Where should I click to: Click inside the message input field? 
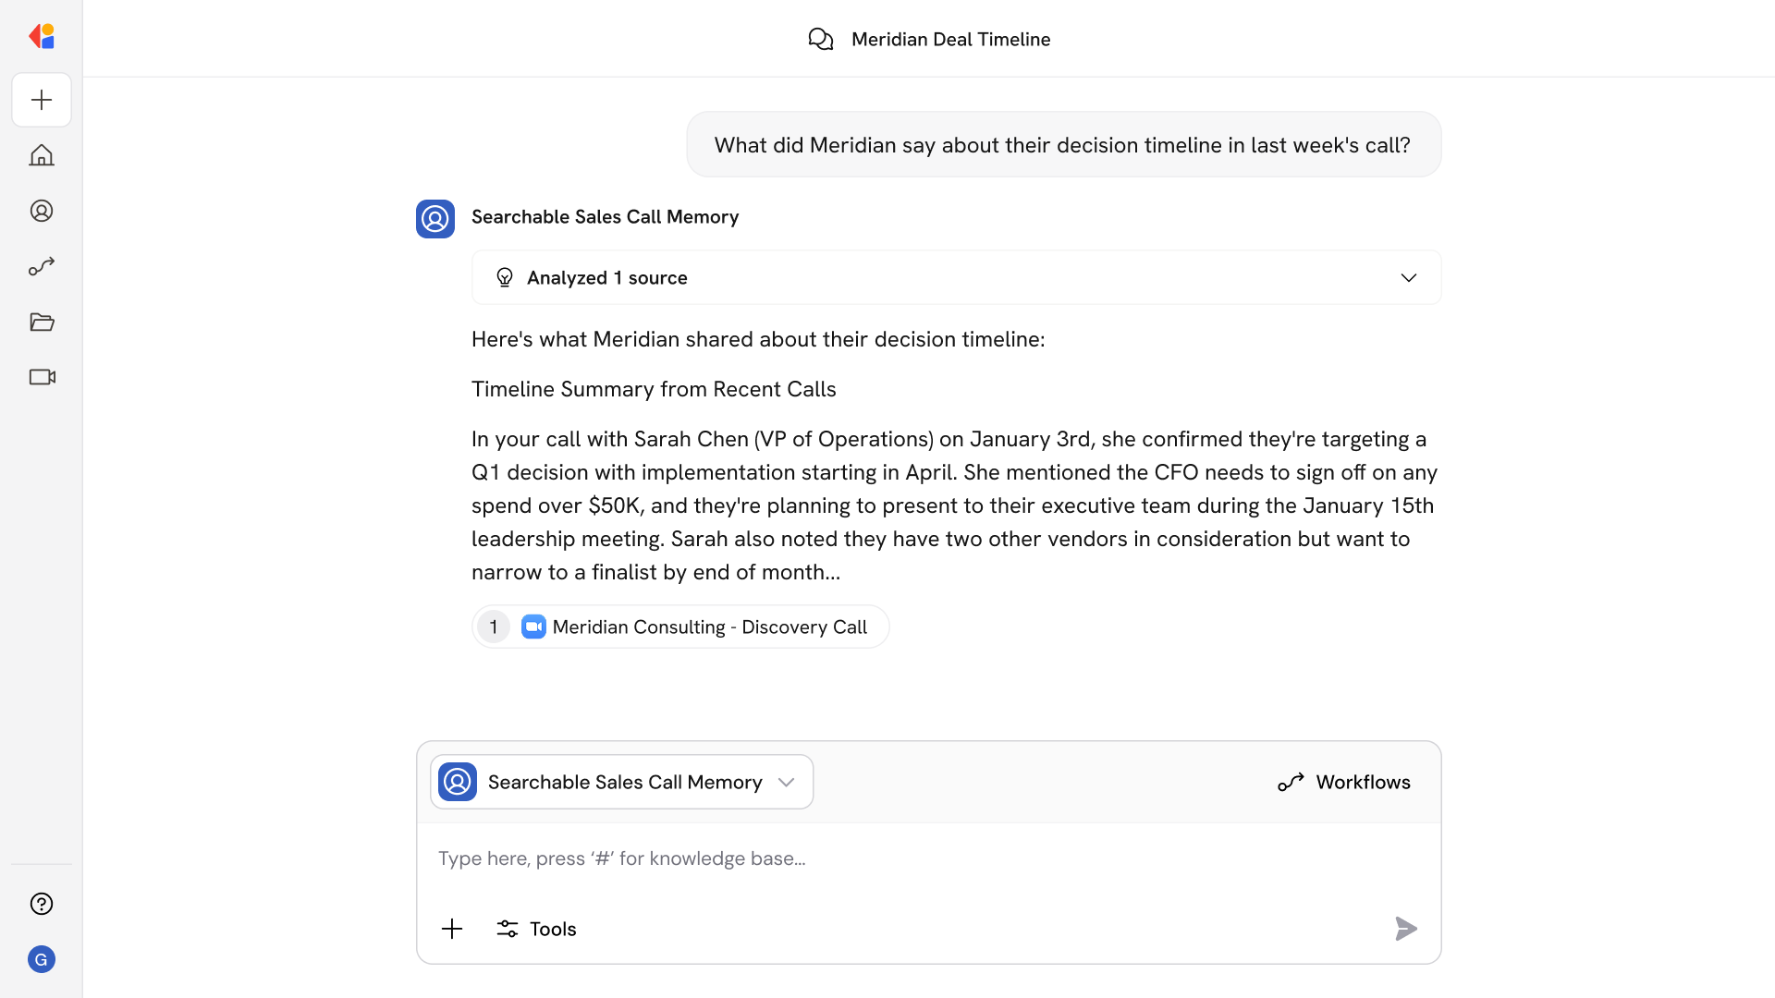click(924, 858)
